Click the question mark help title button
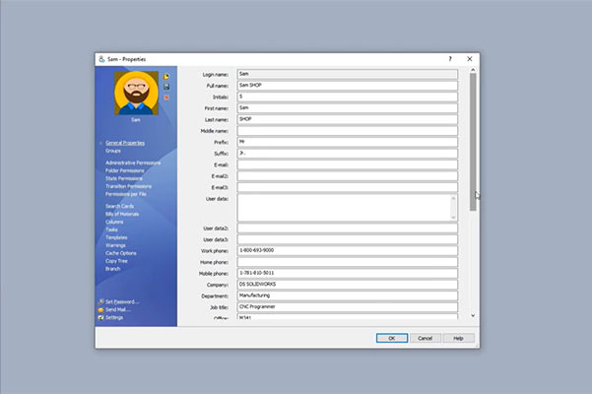592x394 pixels. coord(450,59)
